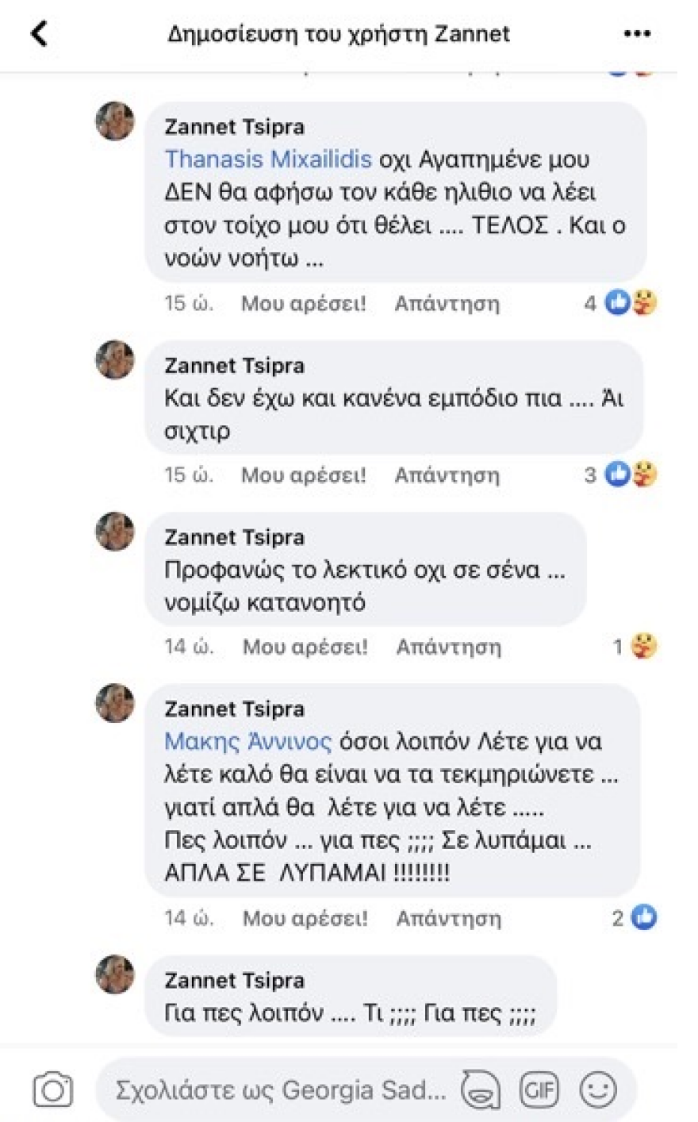698x1122 pixels.
Task: Tap the reaction count of 4
Action: click(x=590, y=302)
